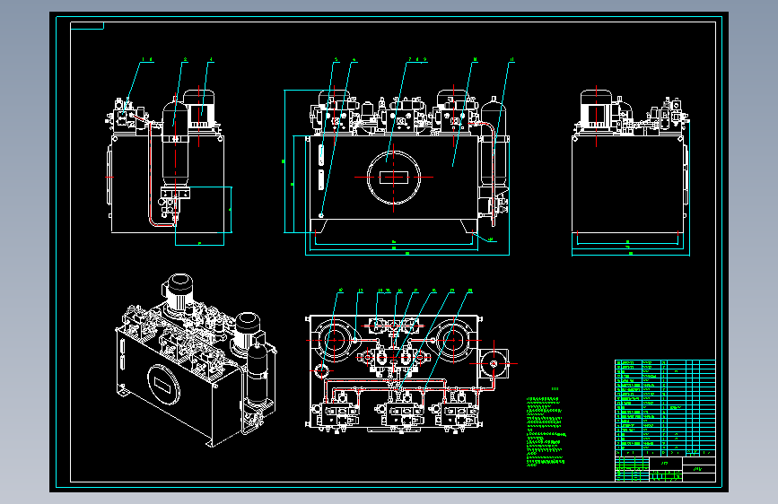This screenshot has width=778, height=504.
Task: Select the square-flanged circle right of top view
Action: (494, 363)
